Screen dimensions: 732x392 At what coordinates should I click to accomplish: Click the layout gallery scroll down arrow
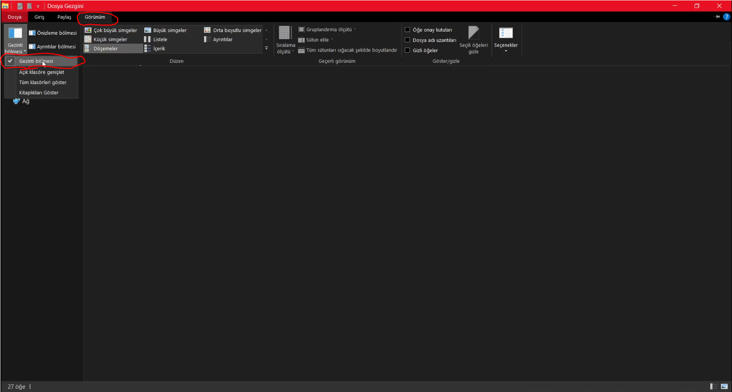coord(266,40)
